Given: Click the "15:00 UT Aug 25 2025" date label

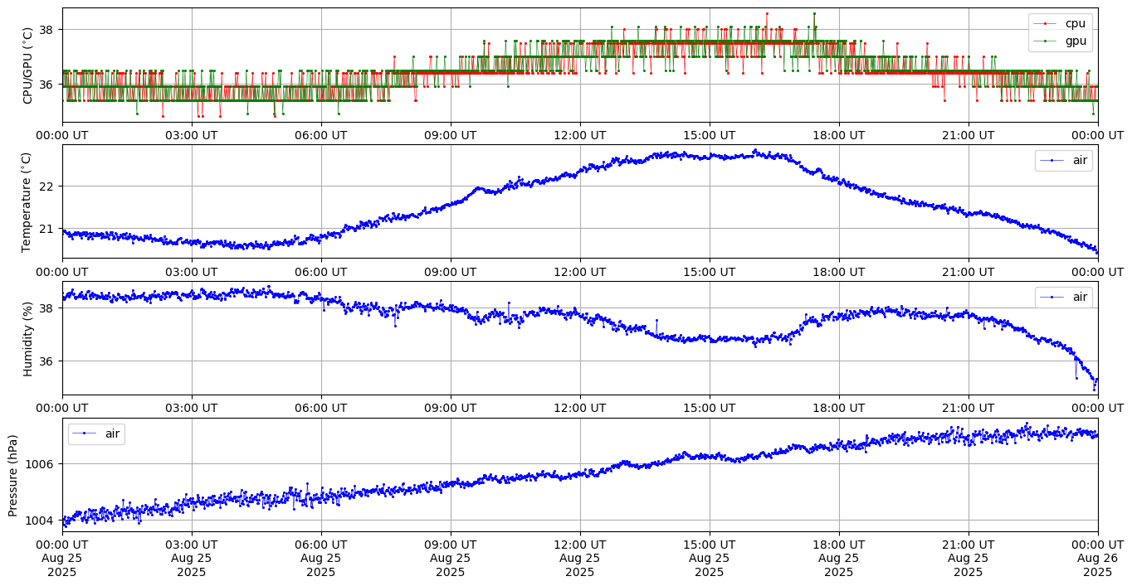Looking at the screenshot, I should (x=710, y=559).
